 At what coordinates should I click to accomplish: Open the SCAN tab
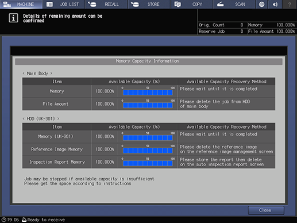tap(234, 4)
